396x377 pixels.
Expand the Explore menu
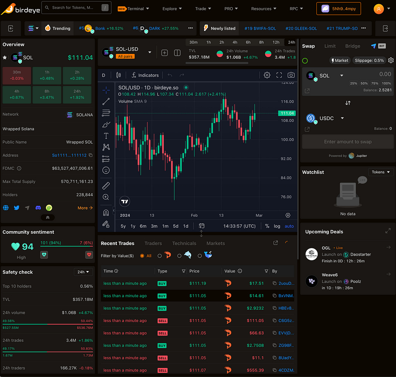pos(172,9)
